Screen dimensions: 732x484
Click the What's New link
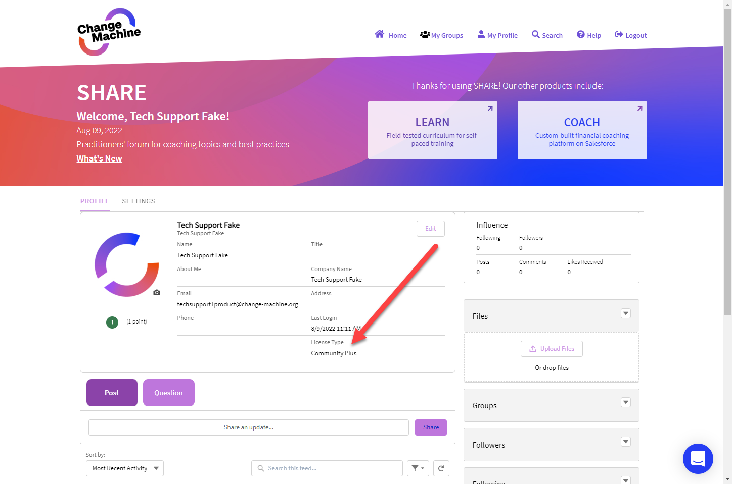tap(99, 158)
